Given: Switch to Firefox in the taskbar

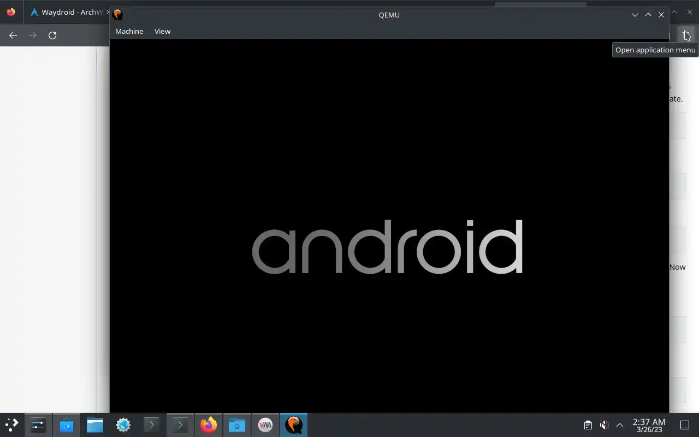Looking at the screenshot, I should pyautogui.click(x=209, y=424).
